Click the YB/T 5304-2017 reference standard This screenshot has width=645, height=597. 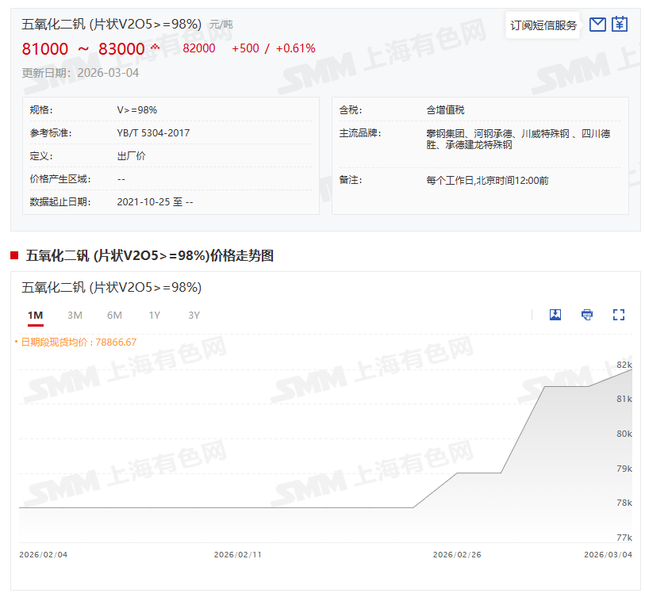pyautogui.click(x=153, y=133)
